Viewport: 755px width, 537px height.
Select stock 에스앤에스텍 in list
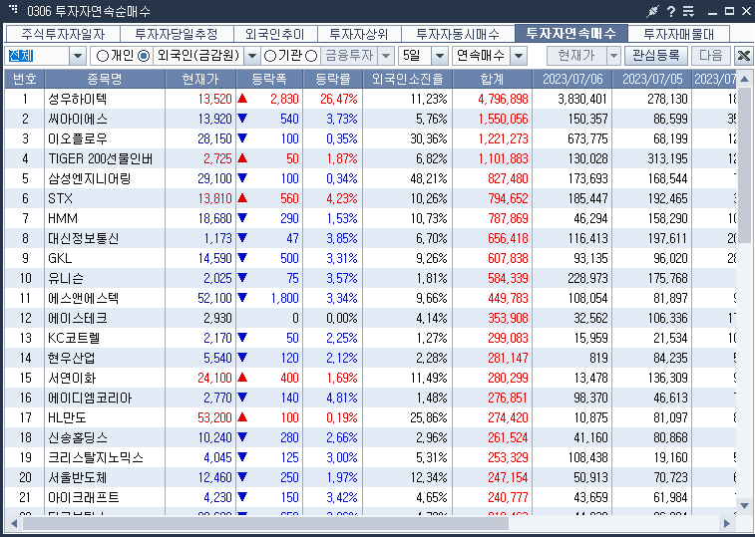tap(83, 298)
